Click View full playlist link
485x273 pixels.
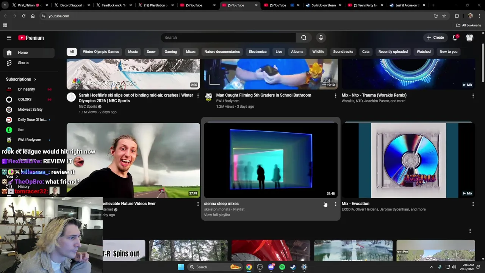pyautogui.click(x=217, y=215)
